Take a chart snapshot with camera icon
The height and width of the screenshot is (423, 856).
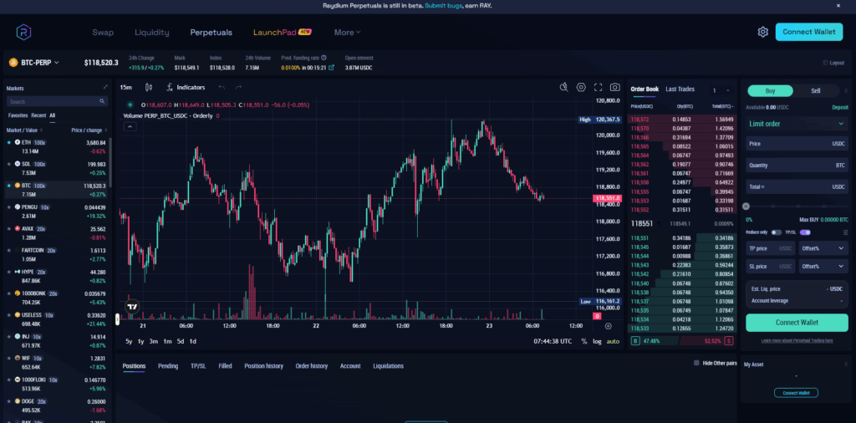tap(615, 87)
